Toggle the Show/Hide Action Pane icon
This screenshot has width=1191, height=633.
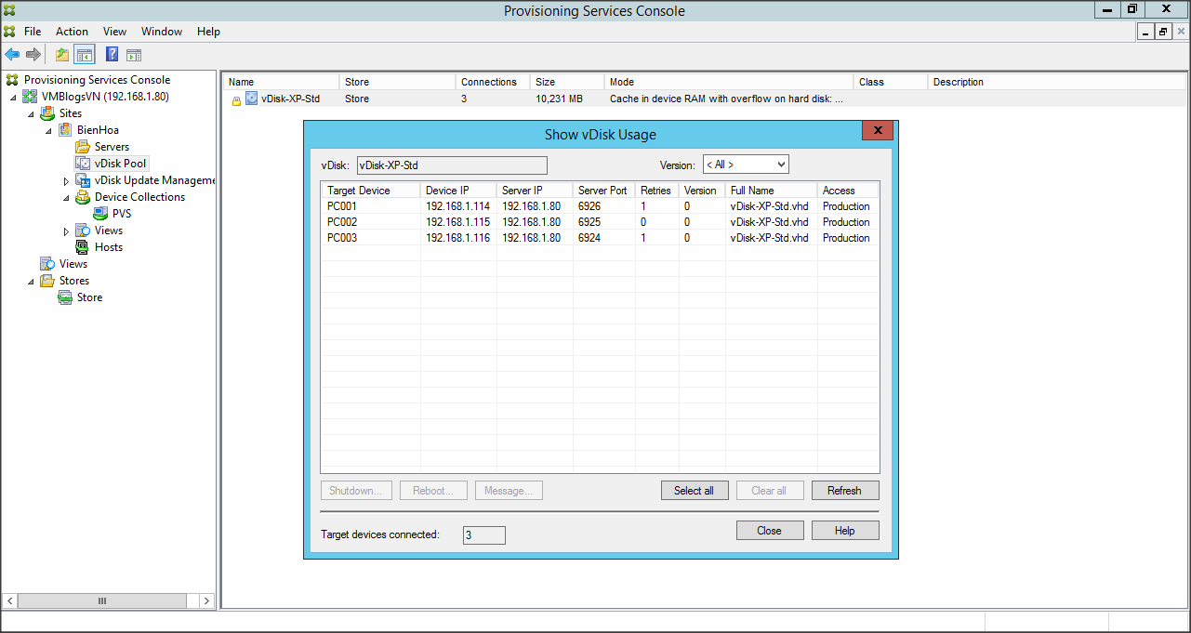[x=134, y=55]
